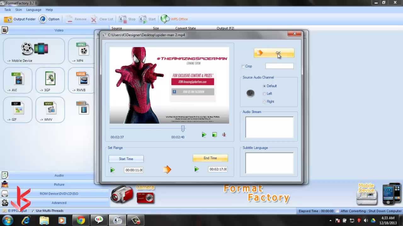Screen dimensions: 403x226
Task: Click the Remove toolbar button
Action: point(76,19)
